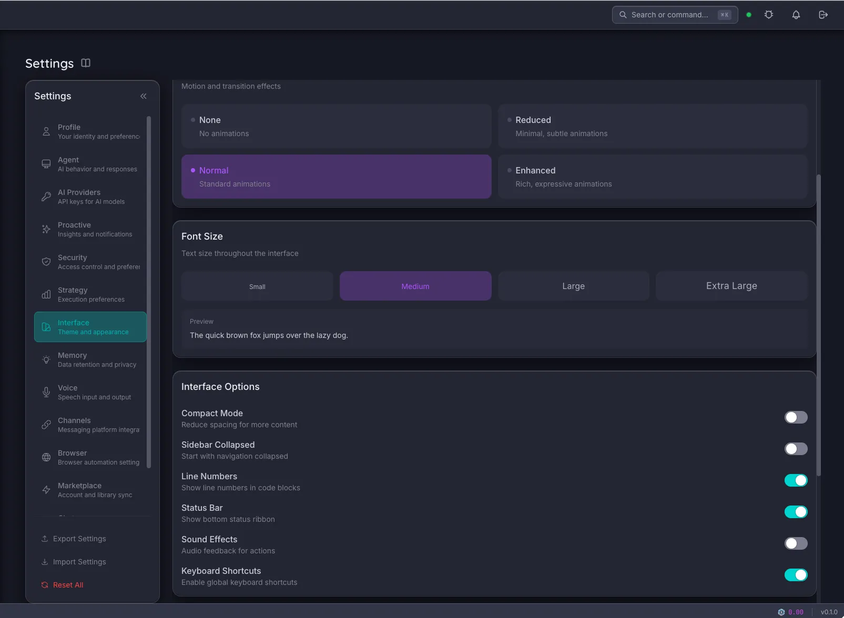844x618 pixels.
Task: Go to Security settings
Action: pos(90,262)
